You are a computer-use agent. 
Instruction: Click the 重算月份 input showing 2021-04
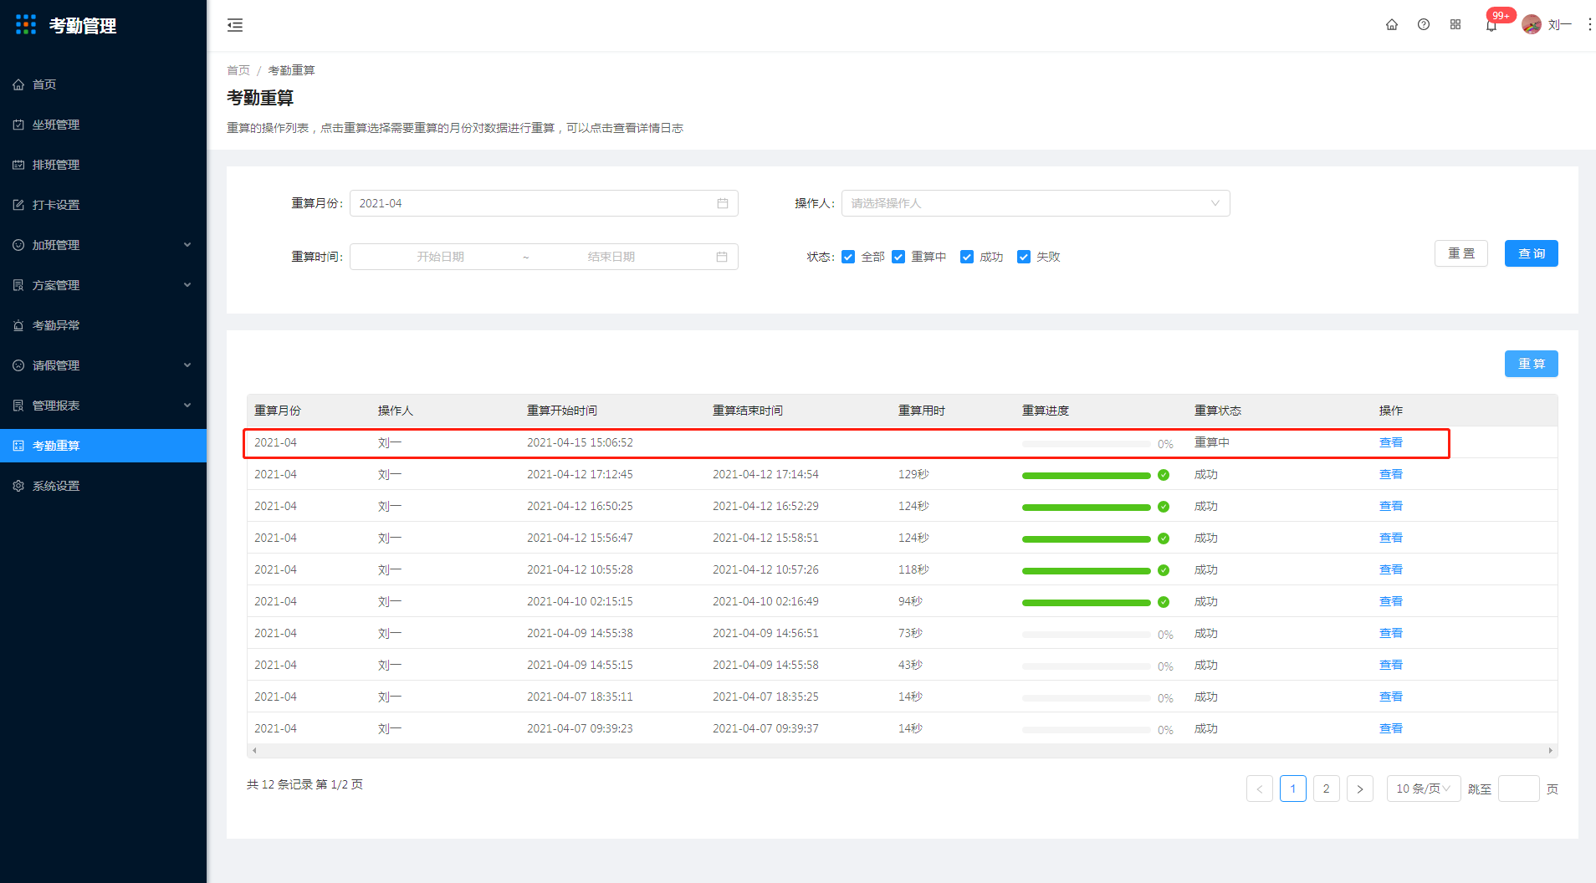coord(544,203)
